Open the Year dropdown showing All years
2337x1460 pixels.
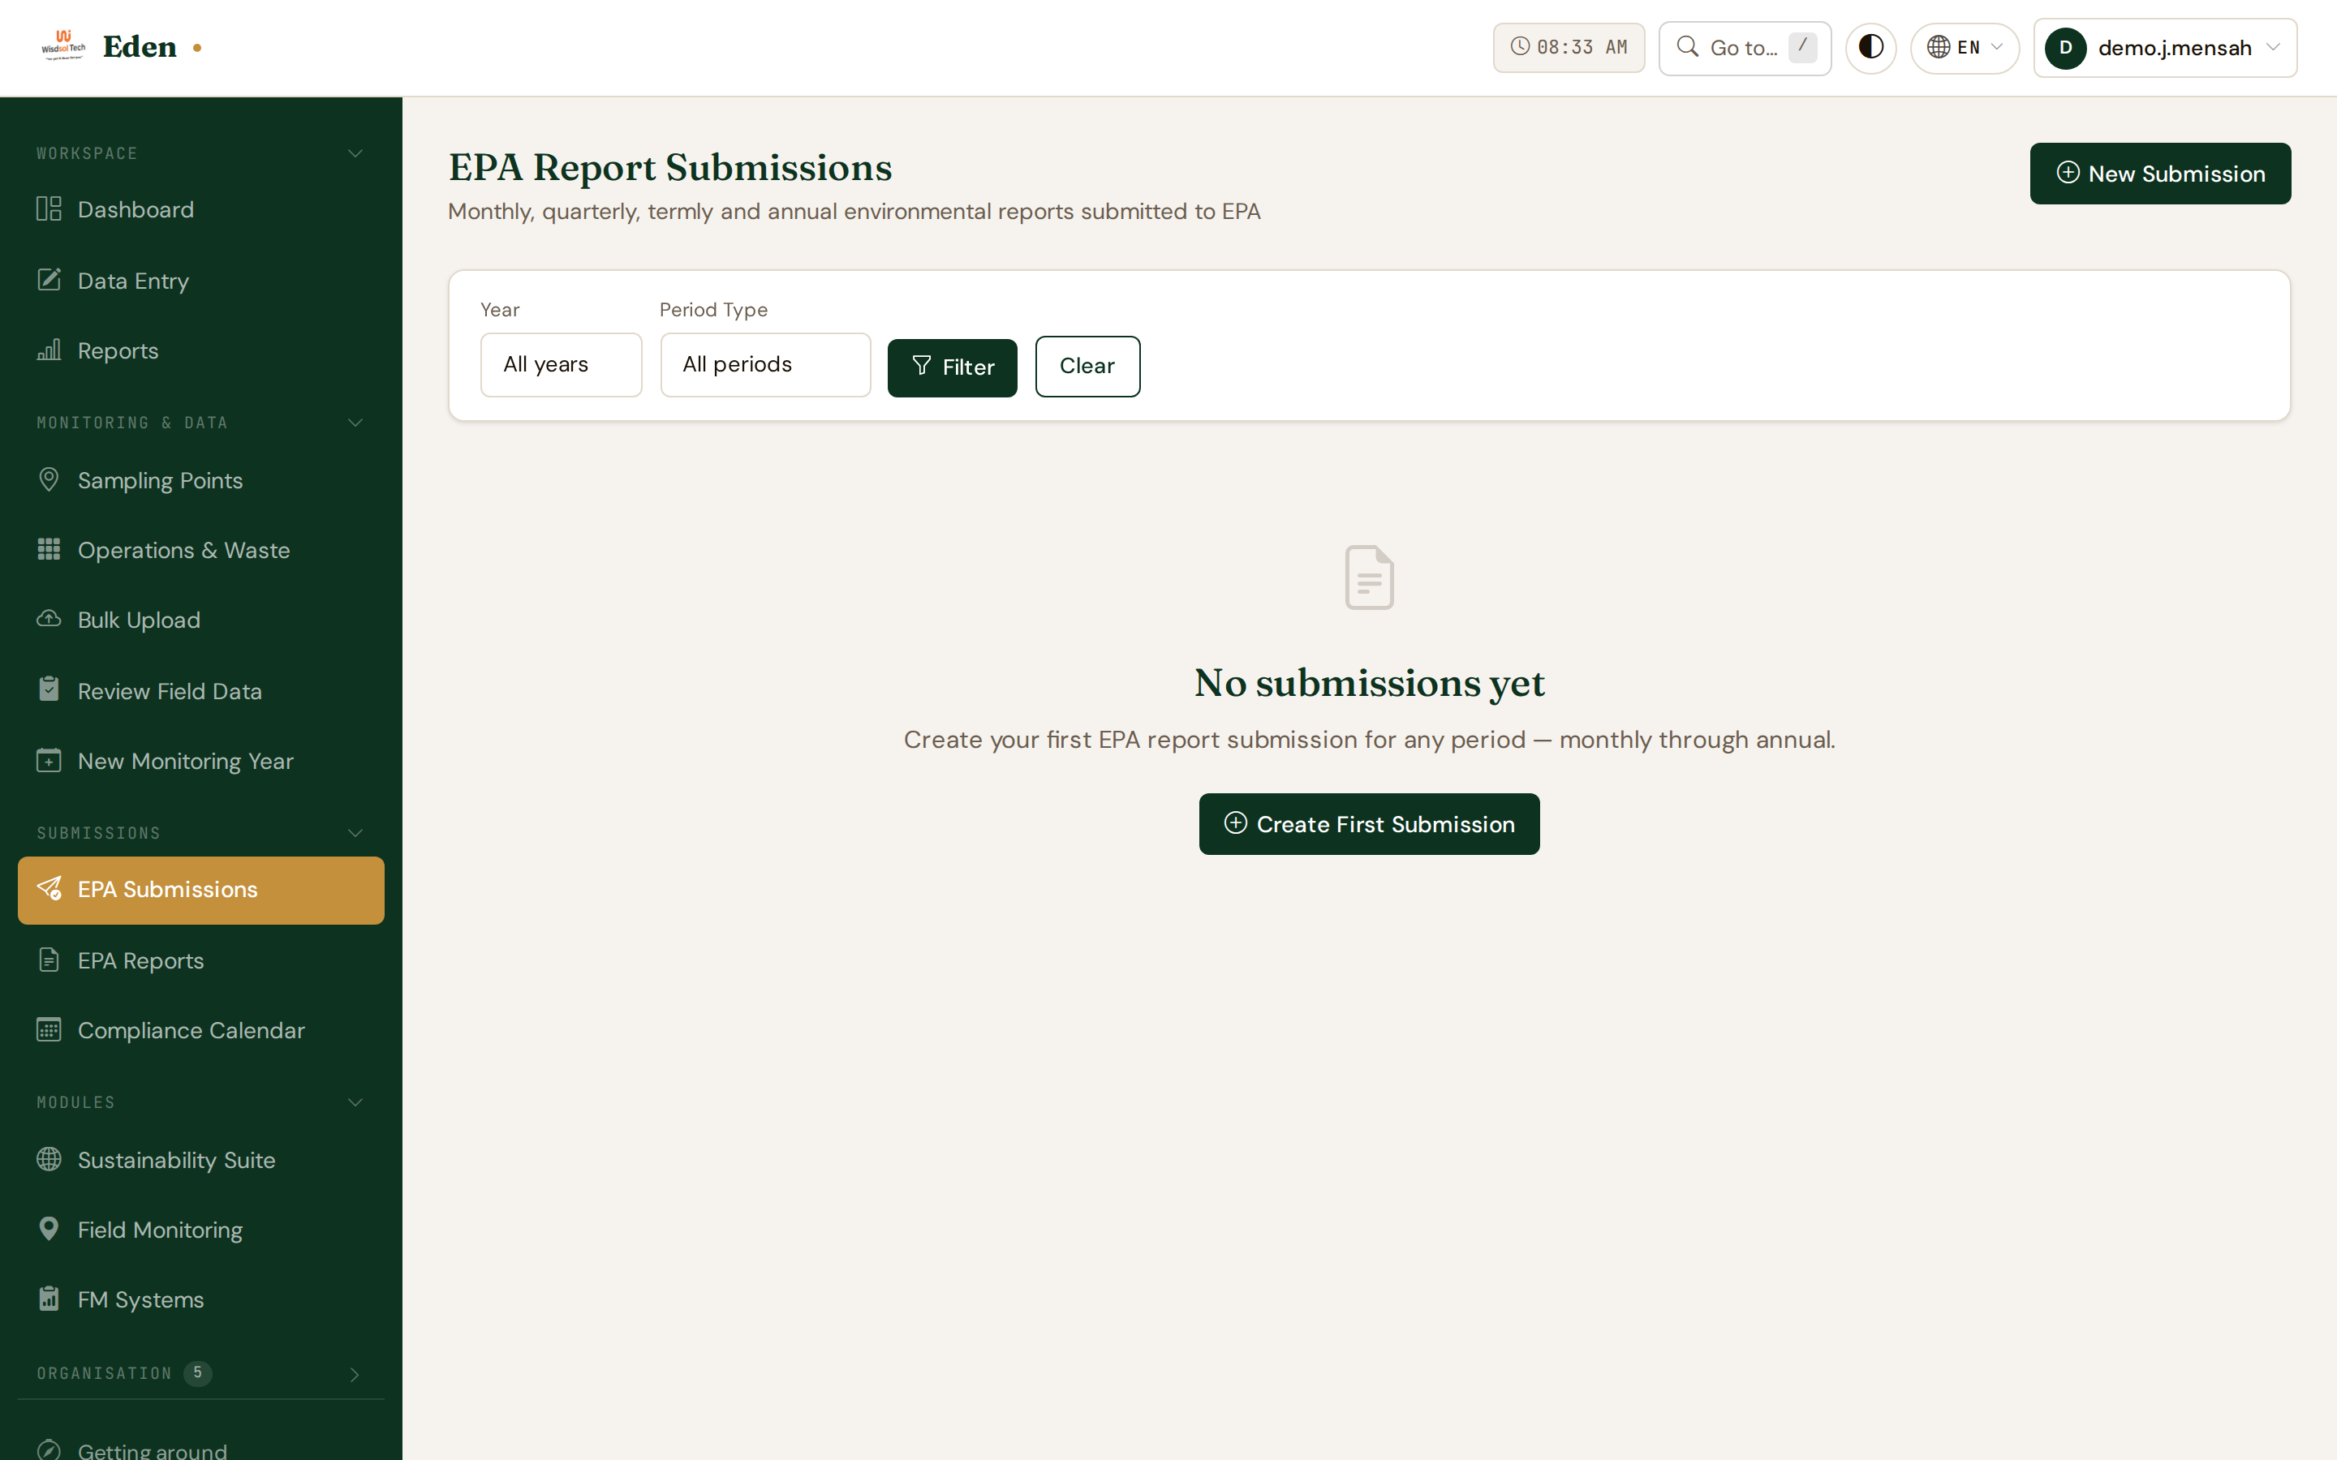pos(561,365)
